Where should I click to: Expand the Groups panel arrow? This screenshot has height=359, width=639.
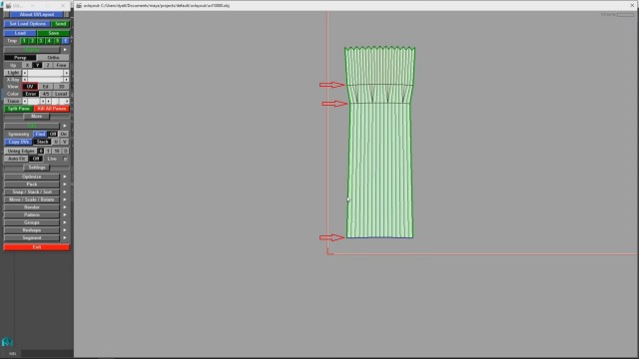click(x=65, y=222)
